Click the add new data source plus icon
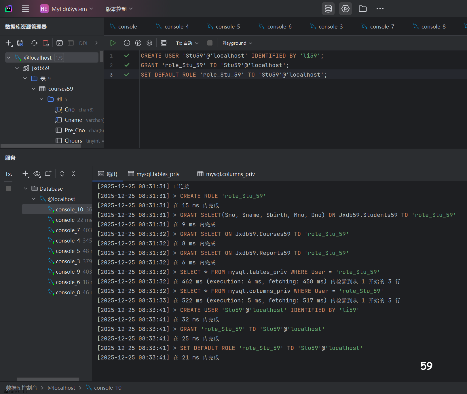The image size is (467, 394). [x=9, y=43]
